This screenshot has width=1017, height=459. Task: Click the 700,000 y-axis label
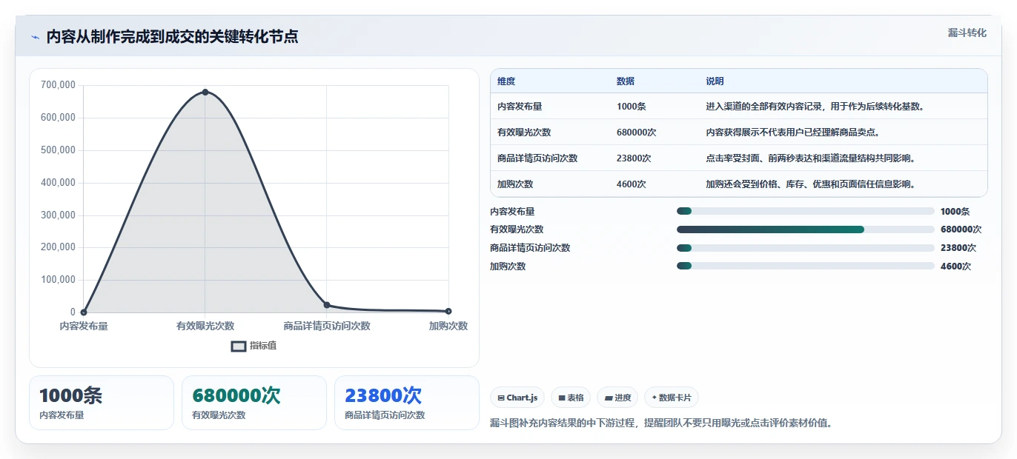click(x=58, y=85)
